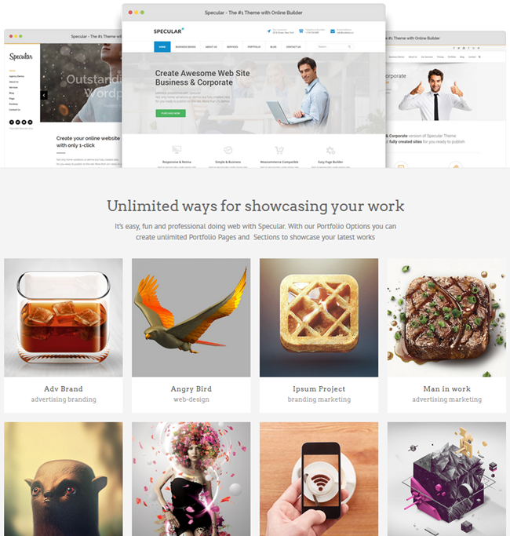Click the Easy Page Builder gear icon
Viewport: 510px width, 536px height.
point(330,150)
